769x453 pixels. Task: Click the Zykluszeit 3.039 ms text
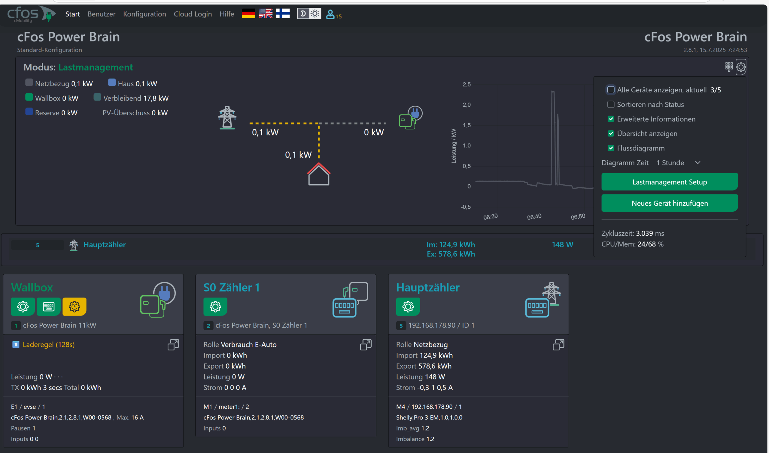pos(633,234)
